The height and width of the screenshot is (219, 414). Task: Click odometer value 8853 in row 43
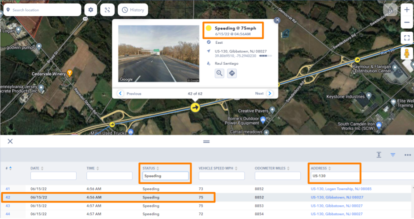click(259, 206)
